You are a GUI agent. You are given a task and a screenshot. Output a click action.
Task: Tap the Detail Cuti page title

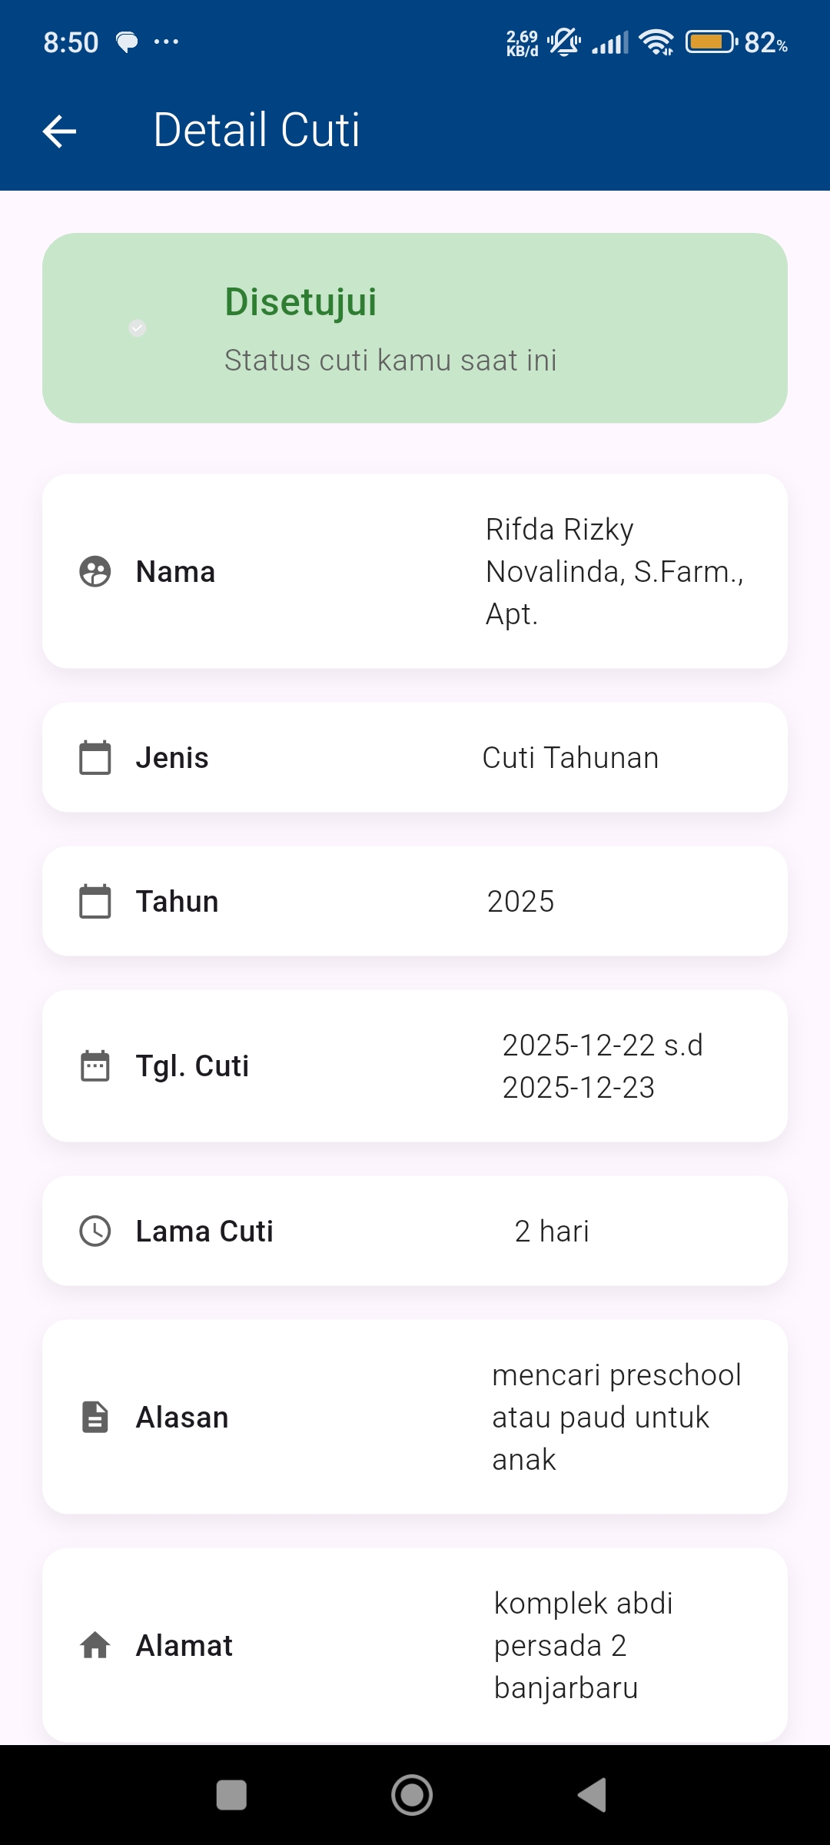257,130
